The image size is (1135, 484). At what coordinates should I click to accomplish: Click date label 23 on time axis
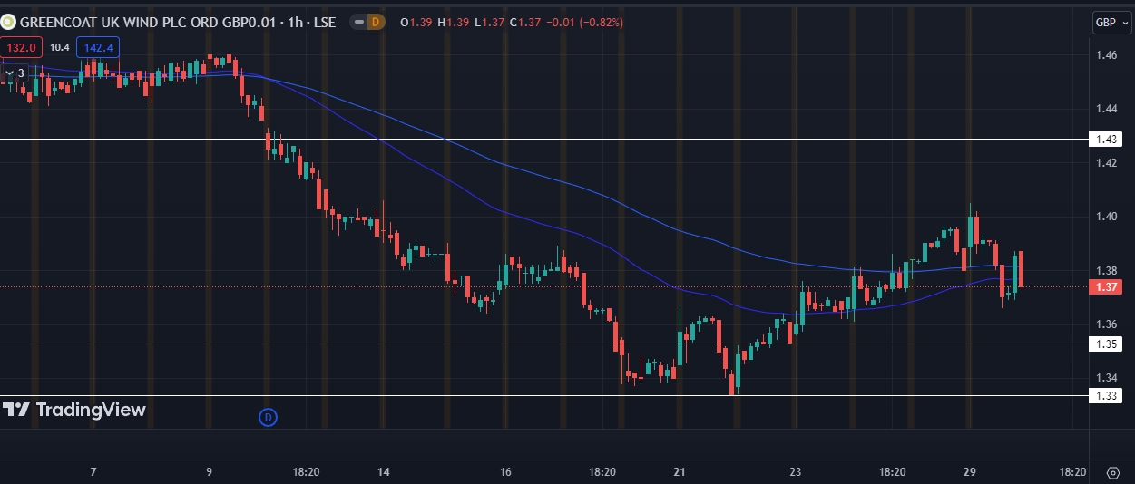click(x=796, y=472)
